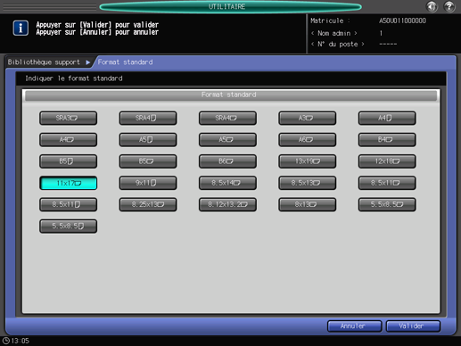
Task: Click the 'Format standard' panel header
Action: [x=231, y=95]
